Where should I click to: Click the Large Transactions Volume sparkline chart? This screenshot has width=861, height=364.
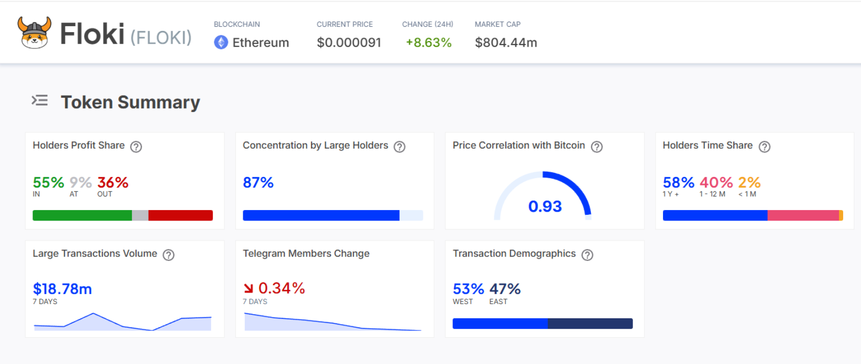point(122,321)
